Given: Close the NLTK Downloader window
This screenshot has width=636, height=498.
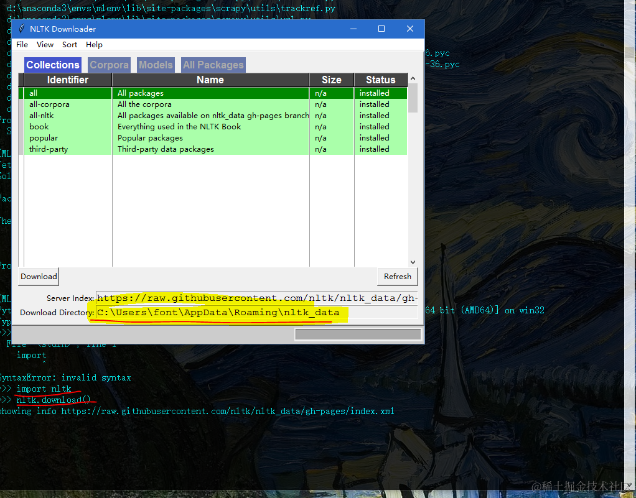Looking at the screenshot, I should click(x=410, y=29).
